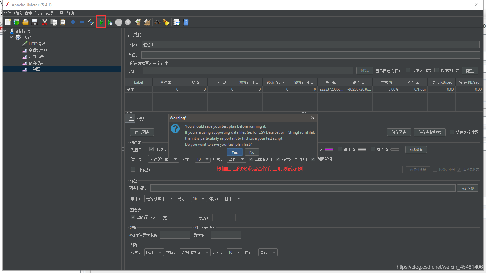Viewport: 486px width, 273px height.
Task: Open the legend 放置 dropdown showing 底部
Action: [x=154, y=252]
